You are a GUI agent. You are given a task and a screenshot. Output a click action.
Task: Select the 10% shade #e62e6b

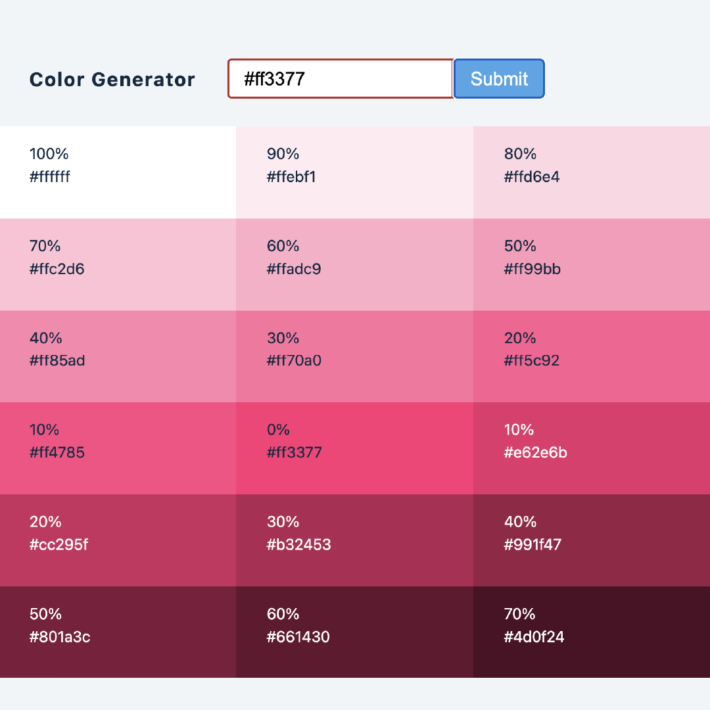[x=591, y=448]
